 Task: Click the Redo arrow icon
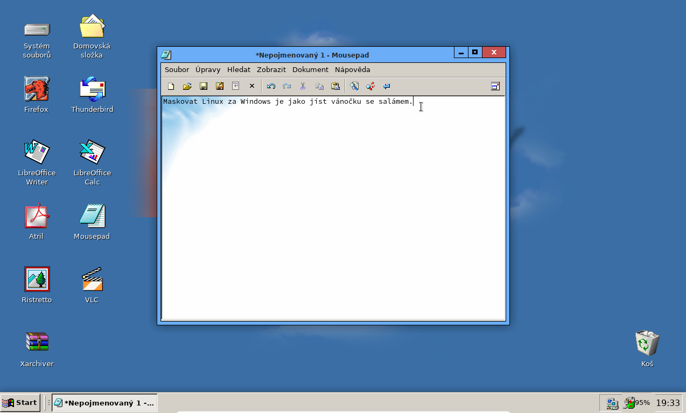pyautogui.click(x=287, y=86)
